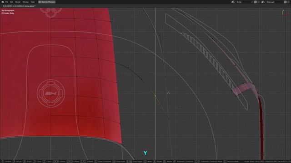291x163 pixels.
Task: Click the Remove View Layer icon
Action: tap(288, 2)
